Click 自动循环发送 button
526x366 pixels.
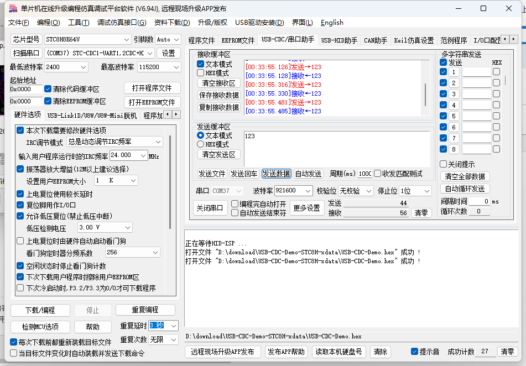[465, 189]
